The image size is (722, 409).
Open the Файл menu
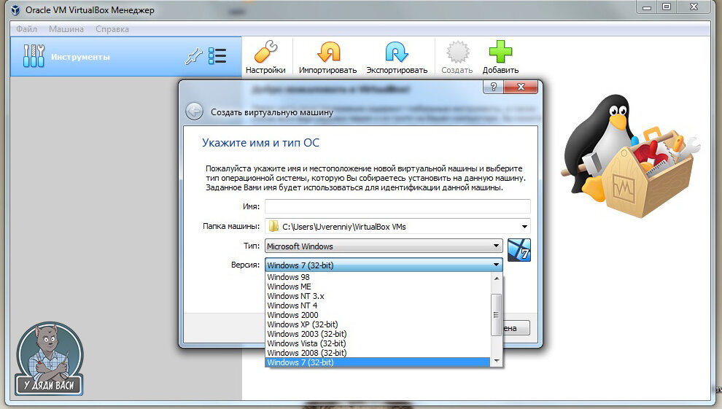[x=27, y=29]
